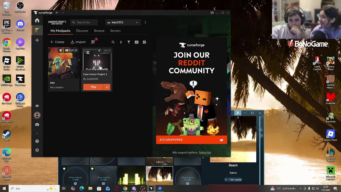Open CurseForge settings gear
The height and width of the screenshot is (192, 341).
pyautogui.click(x=37, y=150)
